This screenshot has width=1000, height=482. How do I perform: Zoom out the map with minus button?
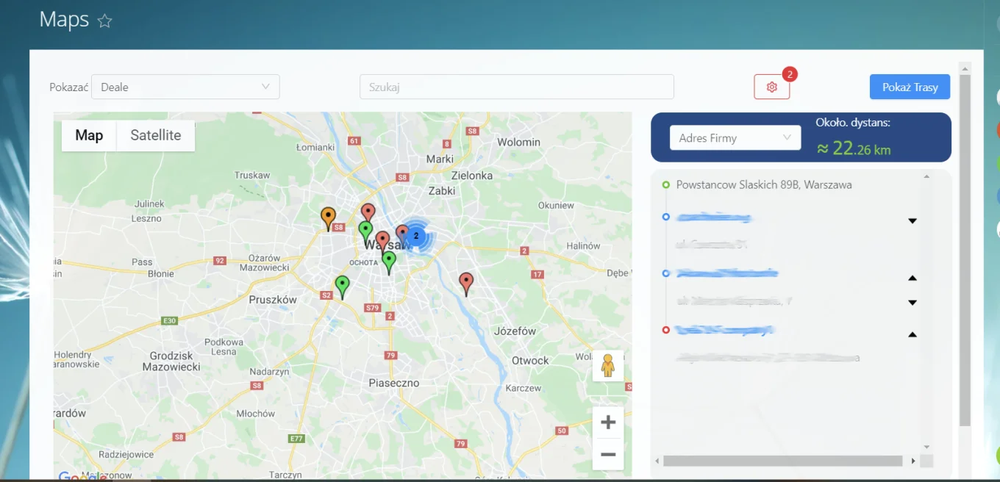(x=608, y=455)
